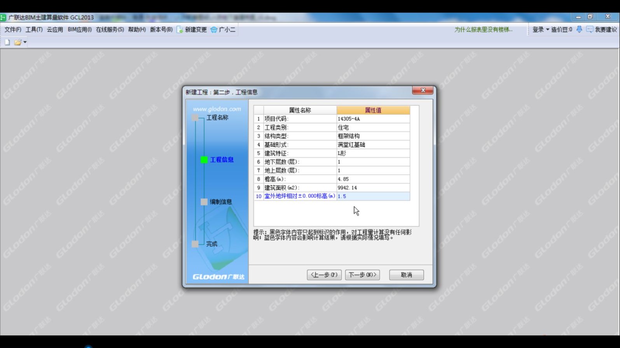Click the 地上层数(层) value cell
620x348 pixels.
pos(373,170)
